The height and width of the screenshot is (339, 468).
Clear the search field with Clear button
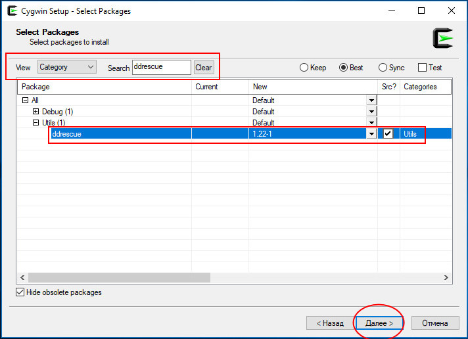(204, 68)
